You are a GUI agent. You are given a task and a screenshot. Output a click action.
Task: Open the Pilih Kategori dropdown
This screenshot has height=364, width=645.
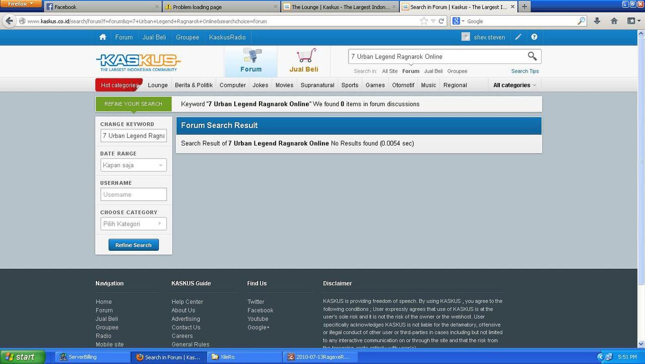pyautogui.click(x=134, y=224)
